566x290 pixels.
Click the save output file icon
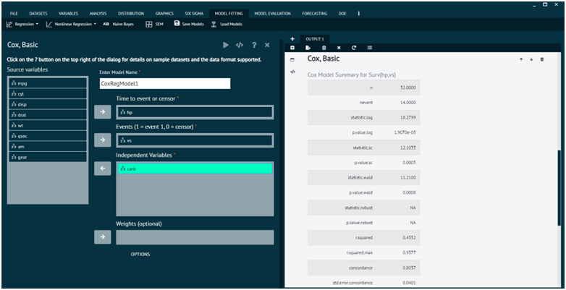[308, 48]
